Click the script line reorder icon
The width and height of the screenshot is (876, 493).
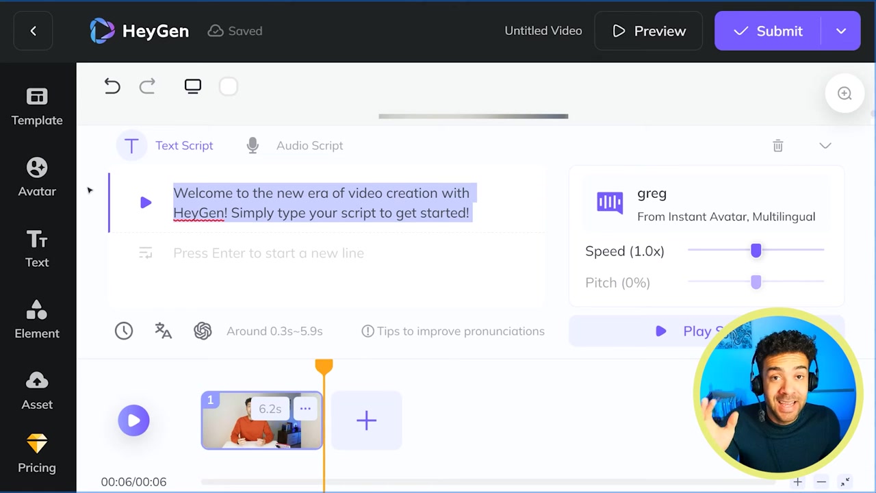point(146,253)
